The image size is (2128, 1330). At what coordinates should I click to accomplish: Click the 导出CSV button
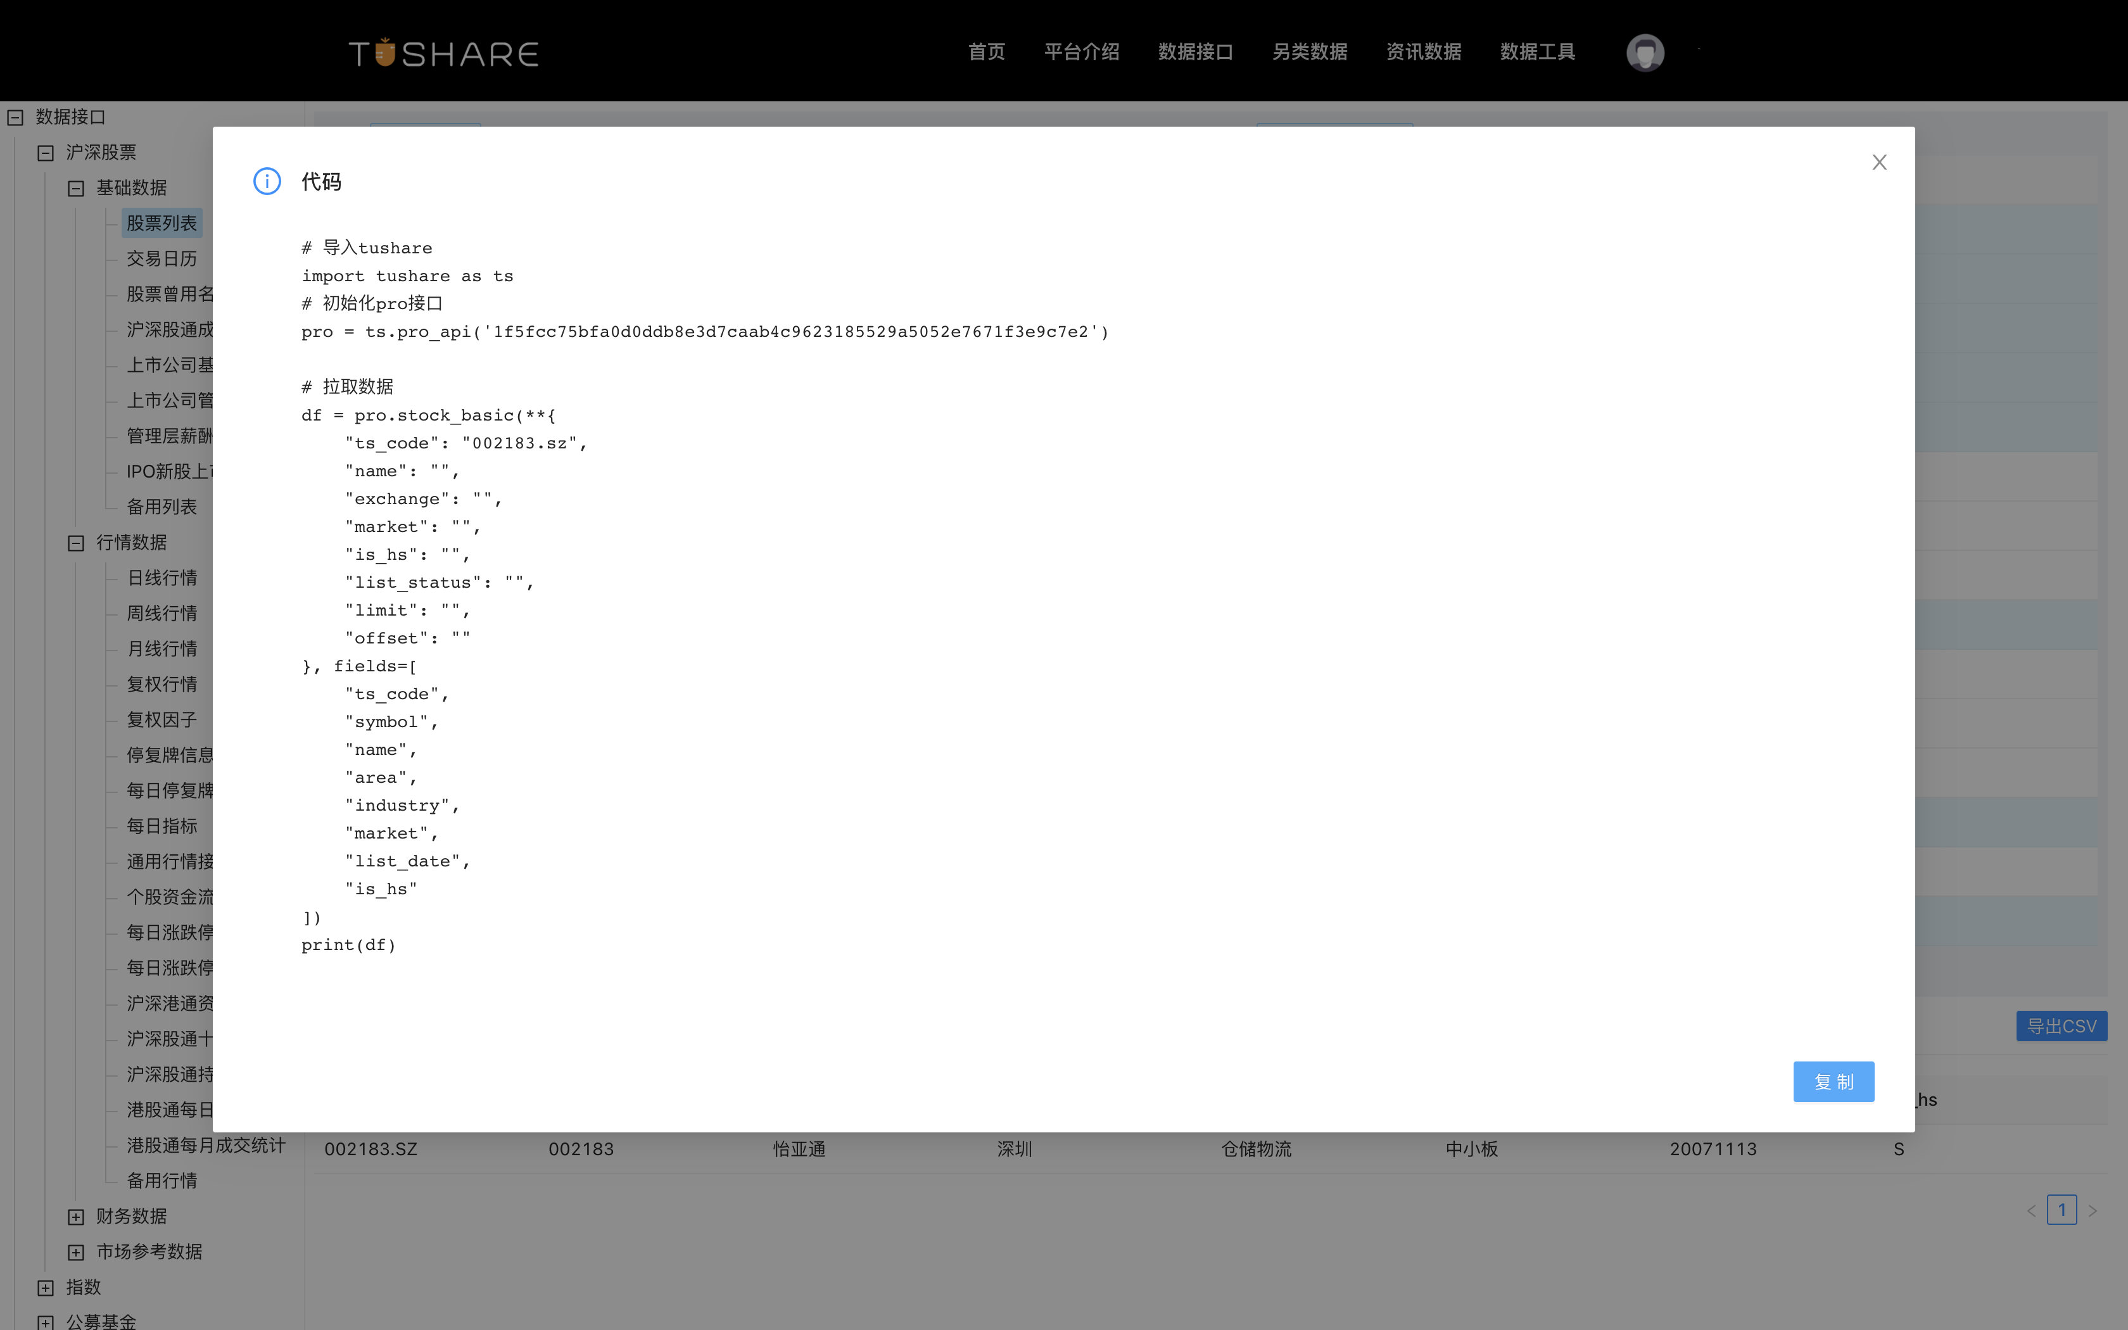(x=2061, y=1025)
